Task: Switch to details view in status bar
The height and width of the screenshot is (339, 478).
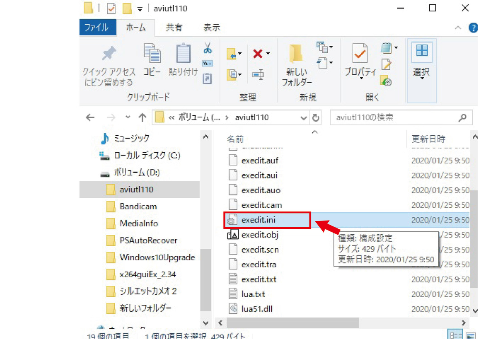Action: (x=456, y=335)
